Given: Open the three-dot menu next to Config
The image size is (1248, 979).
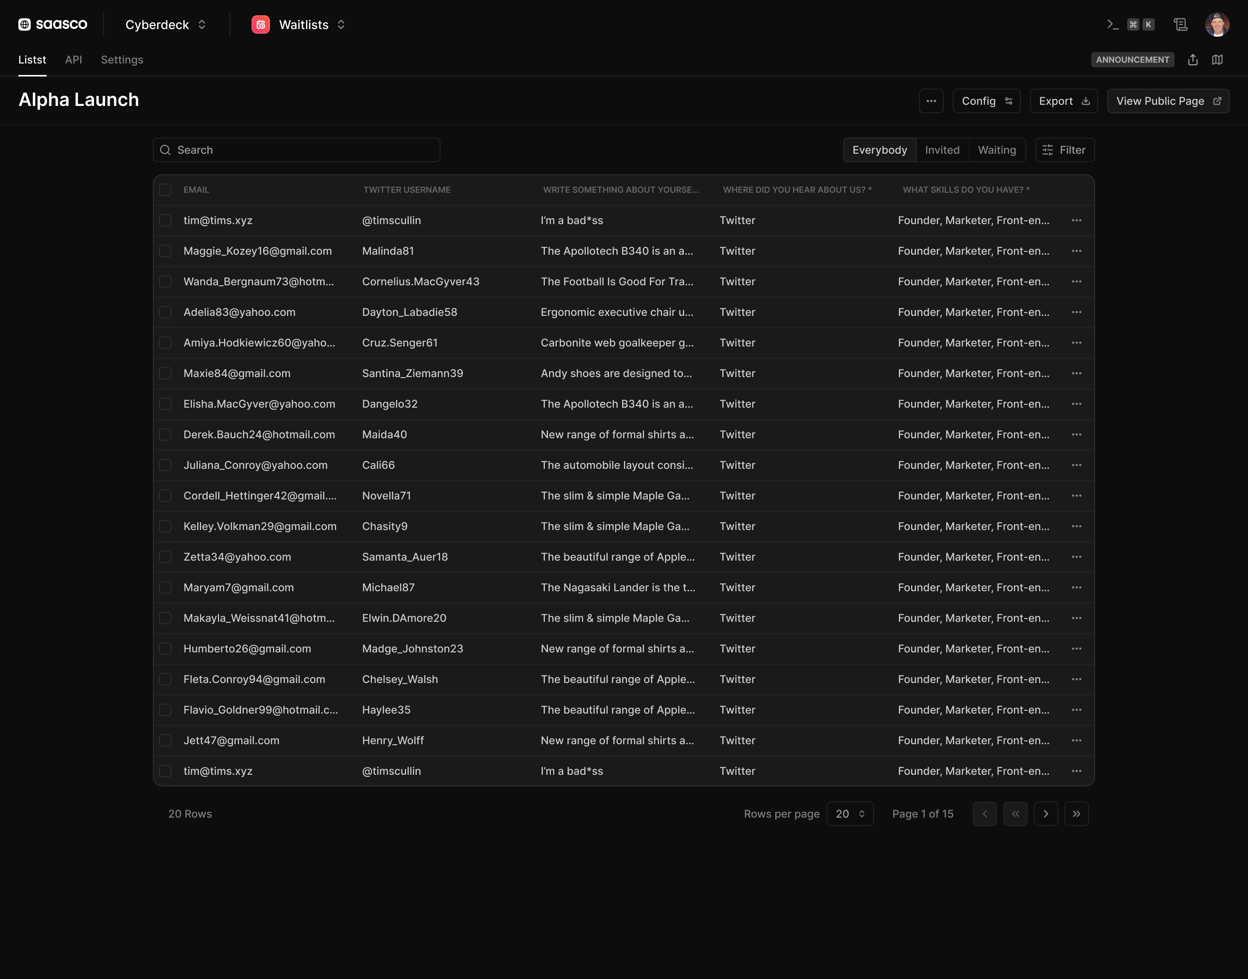Looking at the screenshot, I should pos(931,101).
